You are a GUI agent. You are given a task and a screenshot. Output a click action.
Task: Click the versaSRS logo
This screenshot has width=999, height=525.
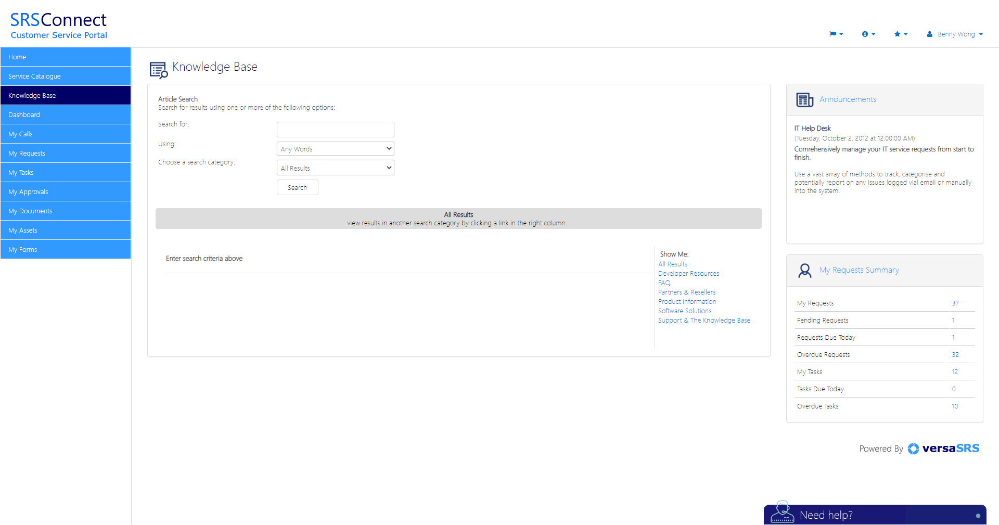coord(943,449)
